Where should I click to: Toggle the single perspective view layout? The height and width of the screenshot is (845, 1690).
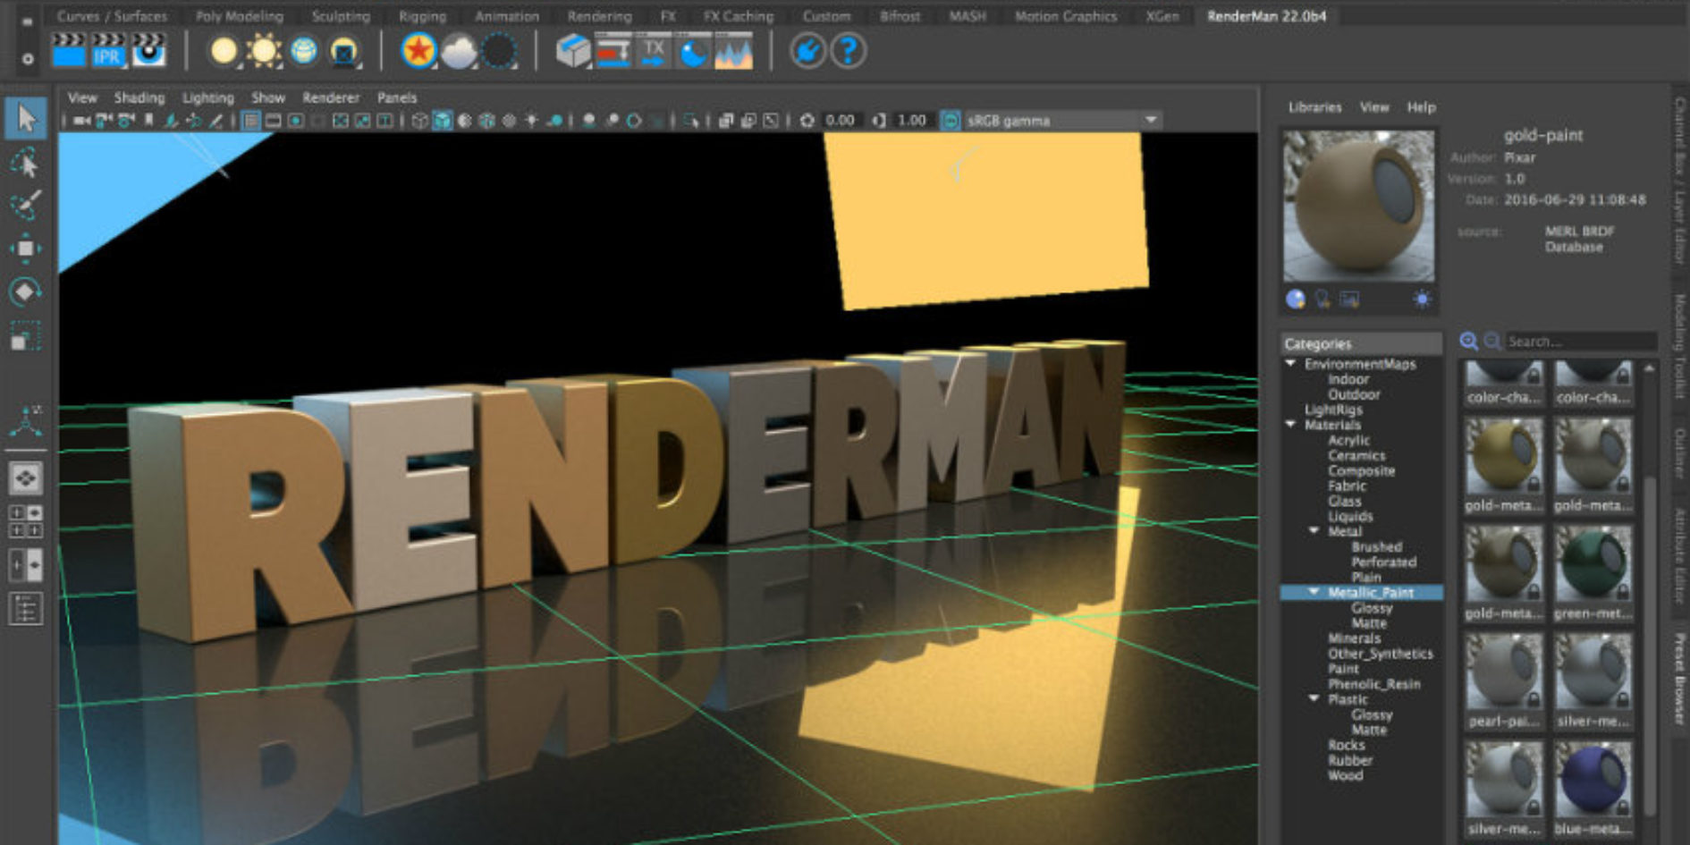25,478
